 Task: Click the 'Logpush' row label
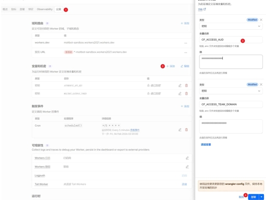click(x=40, y=176)
